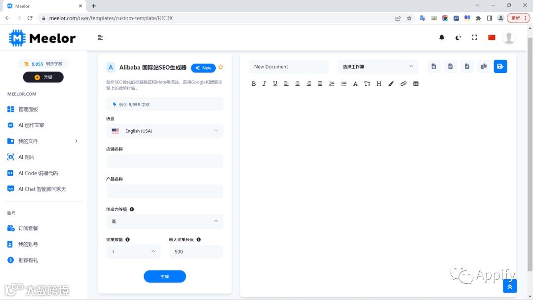Change site language via China flag
Screen dimensions: 533x300
492,37
